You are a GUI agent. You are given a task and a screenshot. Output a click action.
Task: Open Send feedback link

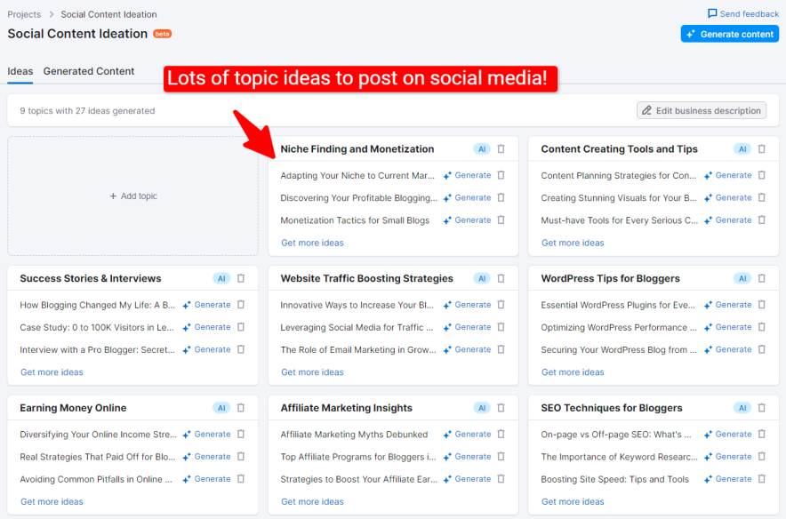point(743,14)
